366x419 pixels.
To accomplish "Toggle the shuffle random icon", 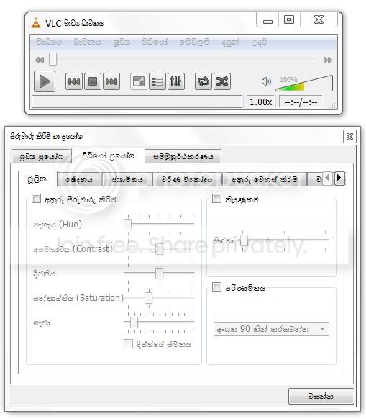I will [x=222, y=81].
